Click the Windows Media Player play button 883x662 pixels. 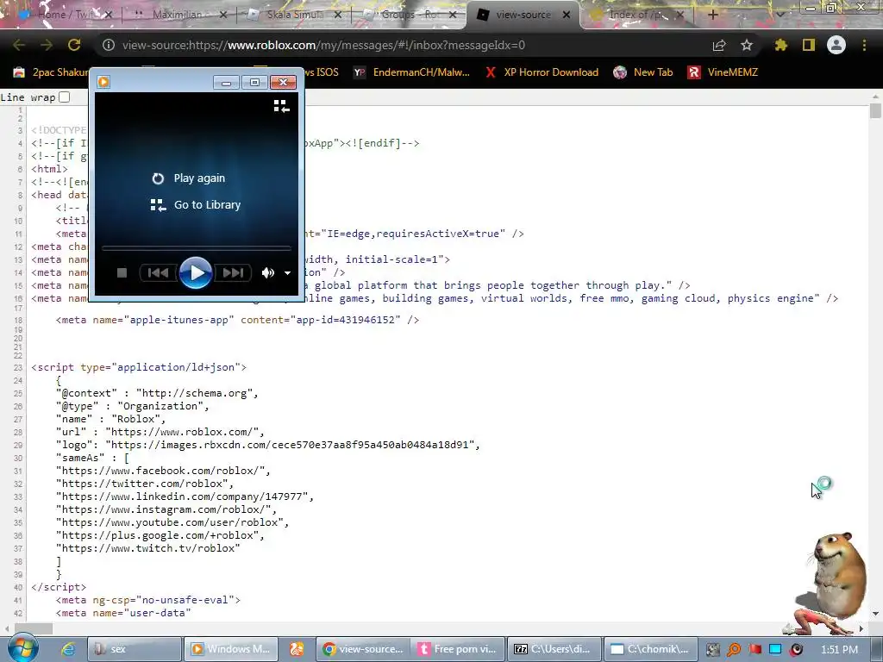point(196,273)
